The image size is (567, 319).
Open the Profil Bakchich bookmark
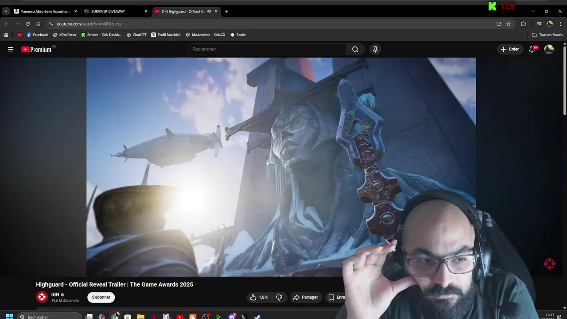click(166, 35)
